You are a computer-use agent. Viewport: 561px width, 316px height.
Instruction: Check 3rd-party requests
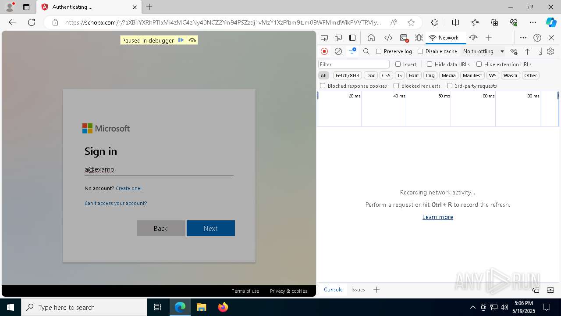pyautogui.click(x=450, y=86)
